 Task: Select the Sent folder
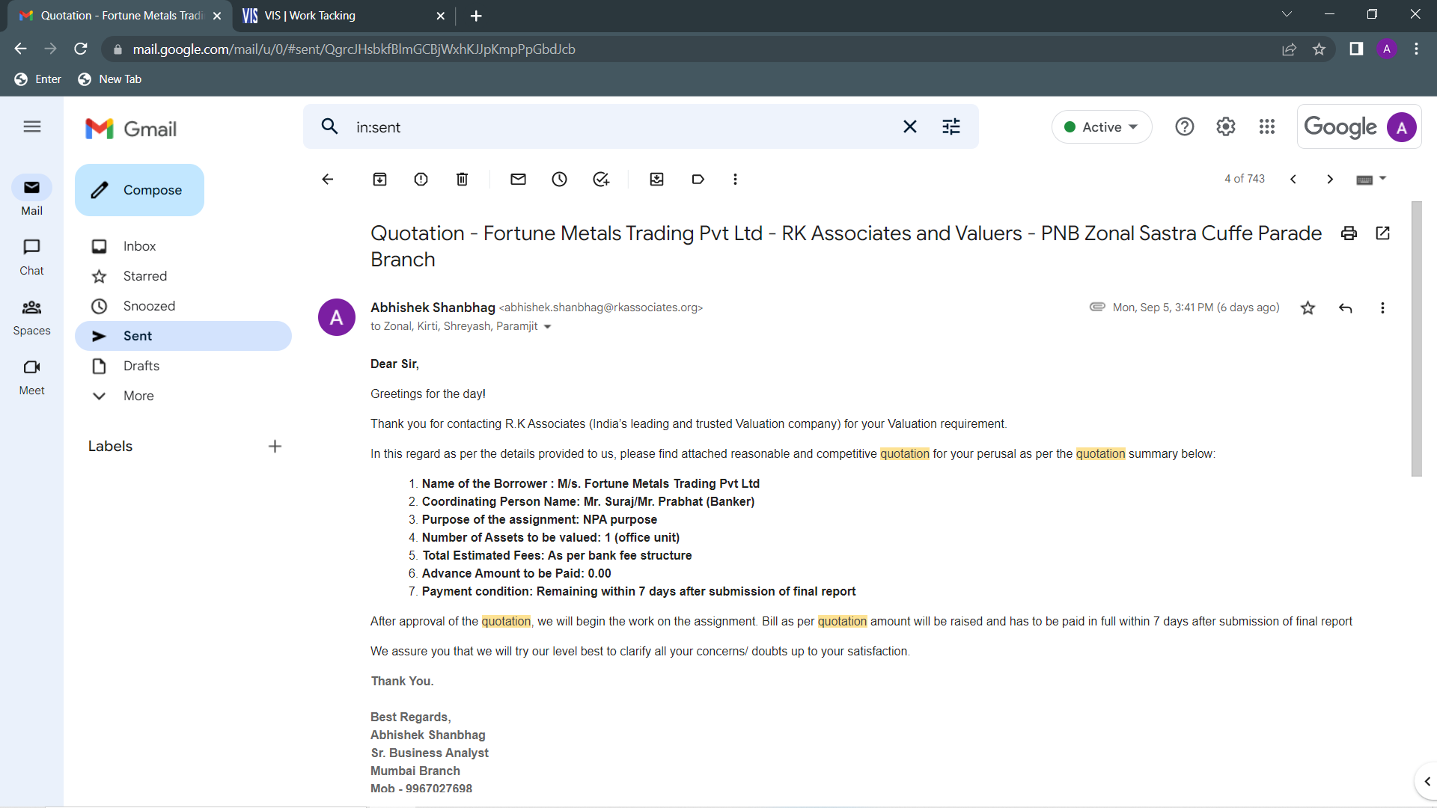(x=183, y=336)
